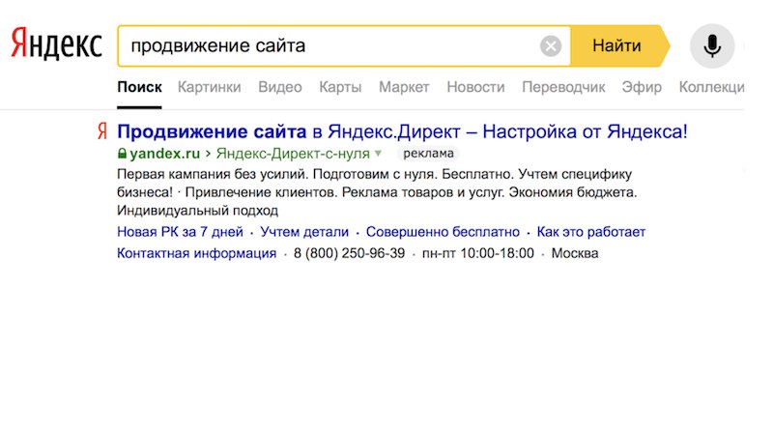Viewport: 773px width, 431px height.
Task: Open the 'Совершенно бесплатно' sitelink
Action: pyautogui.click(x=443, y=232)
